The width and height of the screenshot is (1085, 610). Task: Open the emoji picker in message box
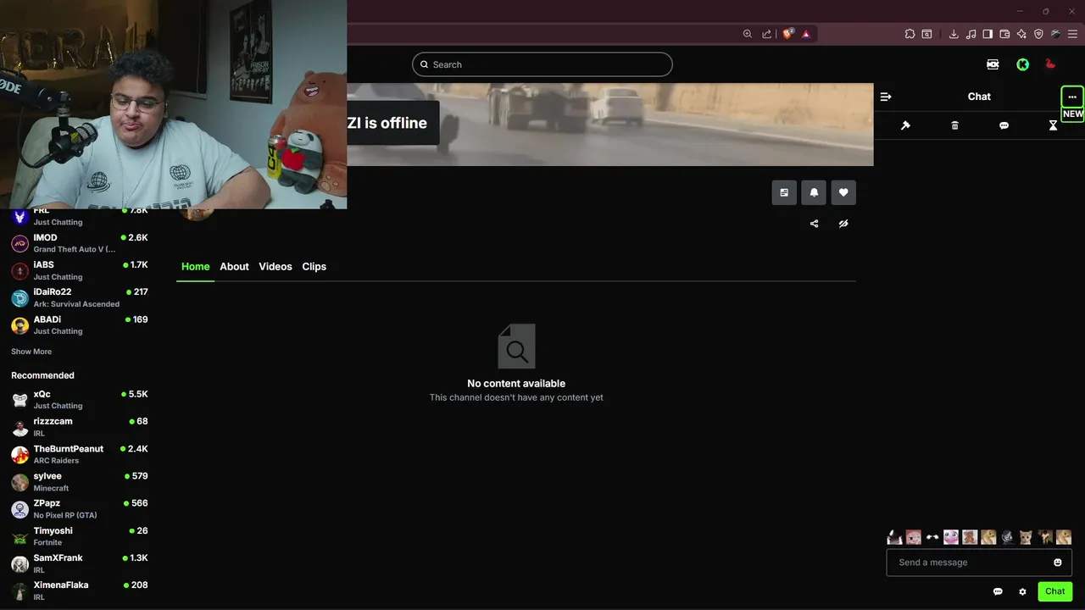pyautogui.click(x=1057, y=563)
